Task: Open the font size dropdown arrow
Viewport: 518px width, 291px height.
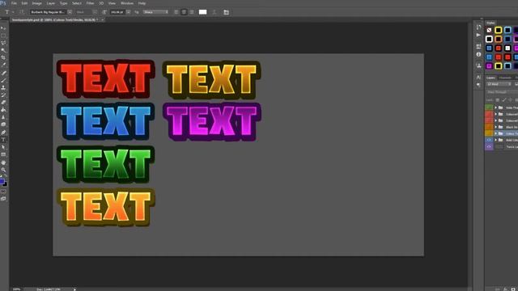Action: click(128, 12)
